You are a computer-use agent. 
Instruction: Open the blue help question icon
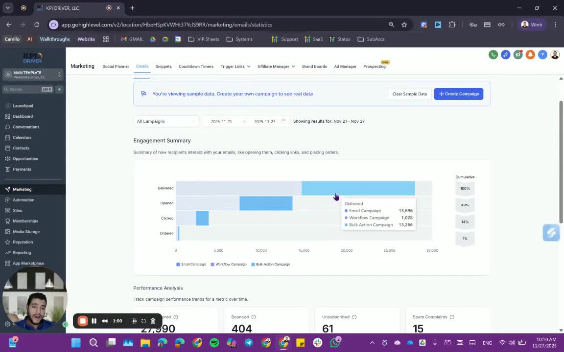[x=542, y=55]
